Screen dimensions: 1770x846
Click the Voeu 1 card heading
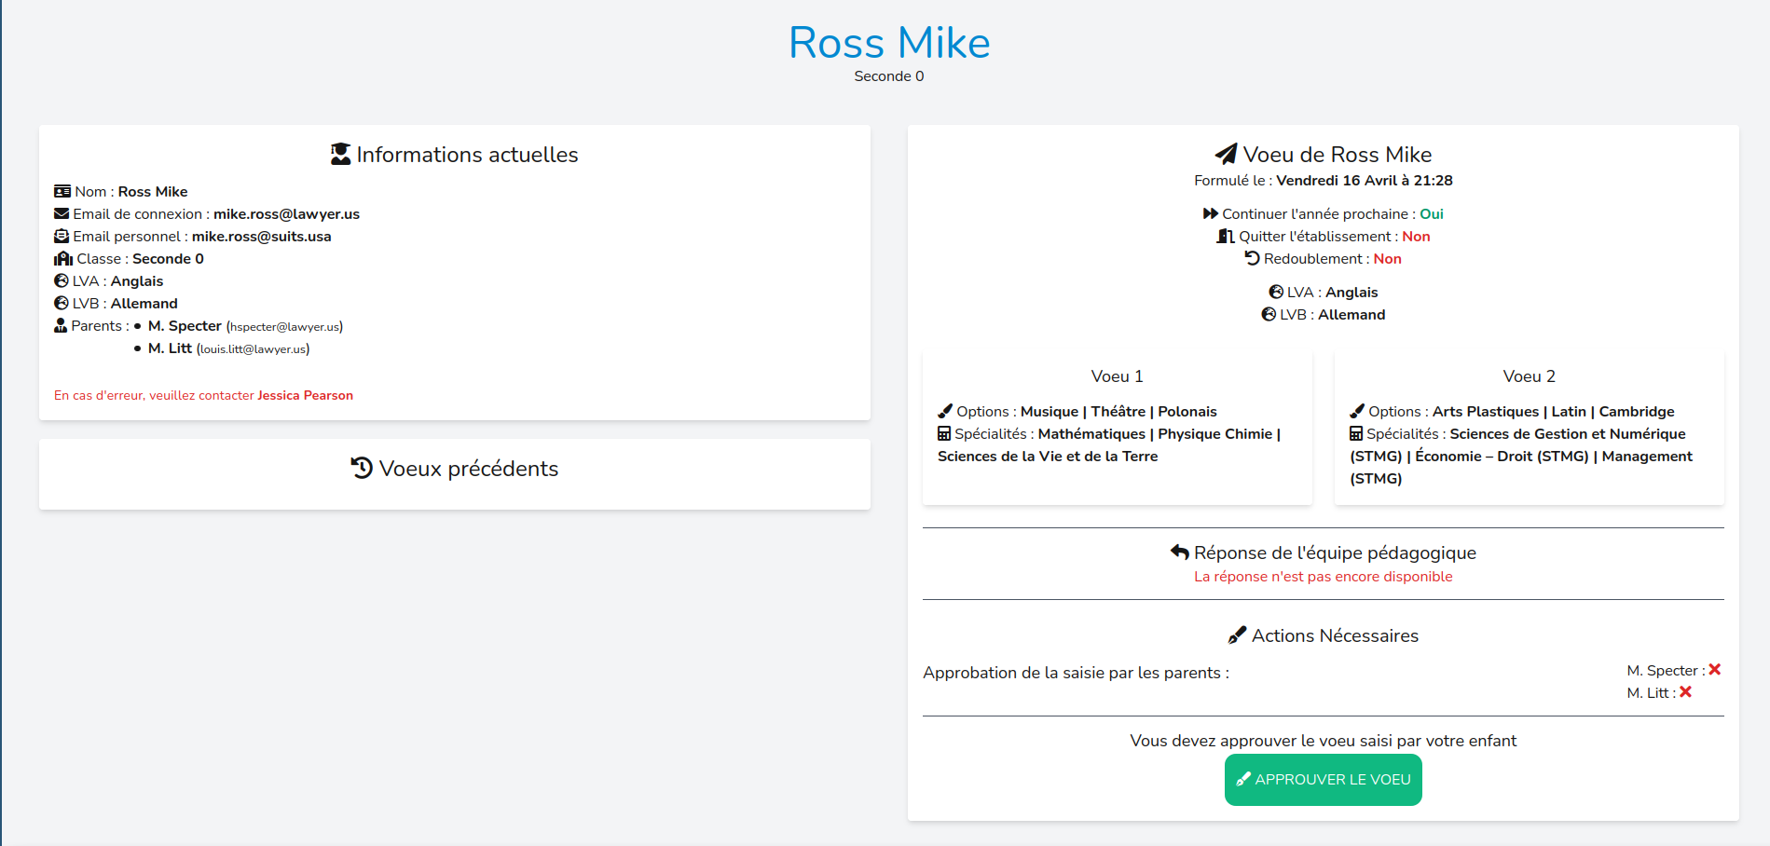(1117, 376)
